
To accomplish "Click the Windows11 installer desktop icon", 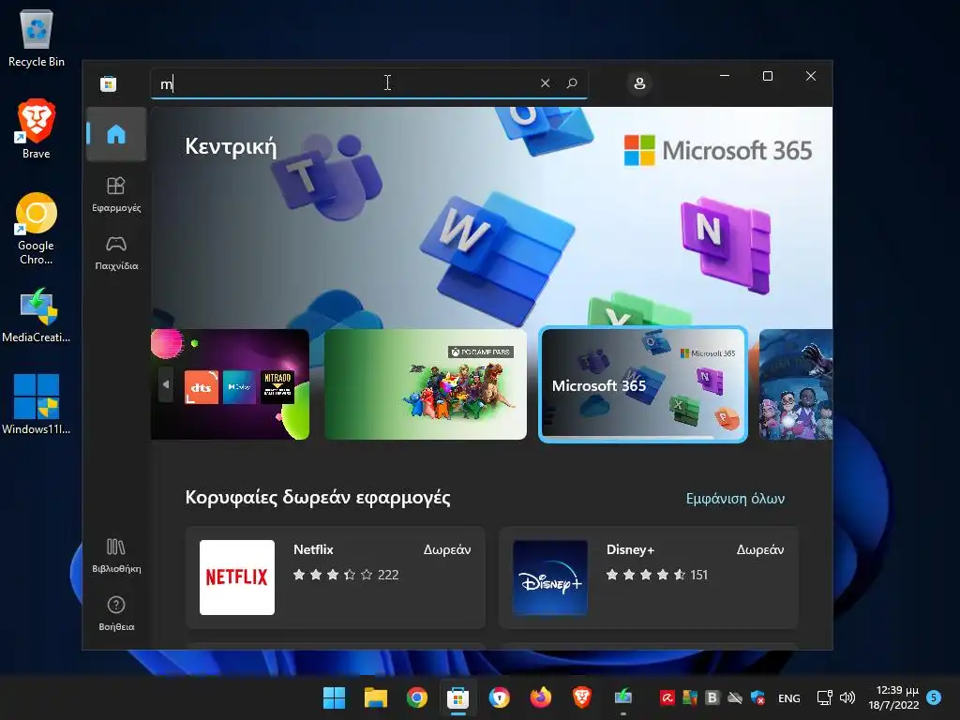I will click(x=37, y=404).
